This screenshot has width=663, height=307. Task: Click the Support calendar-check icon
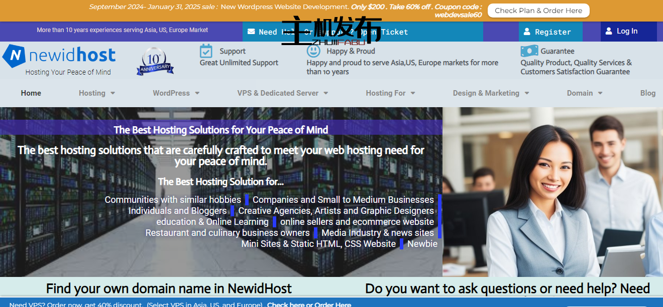pyautogui.click(x=206, y=51)
